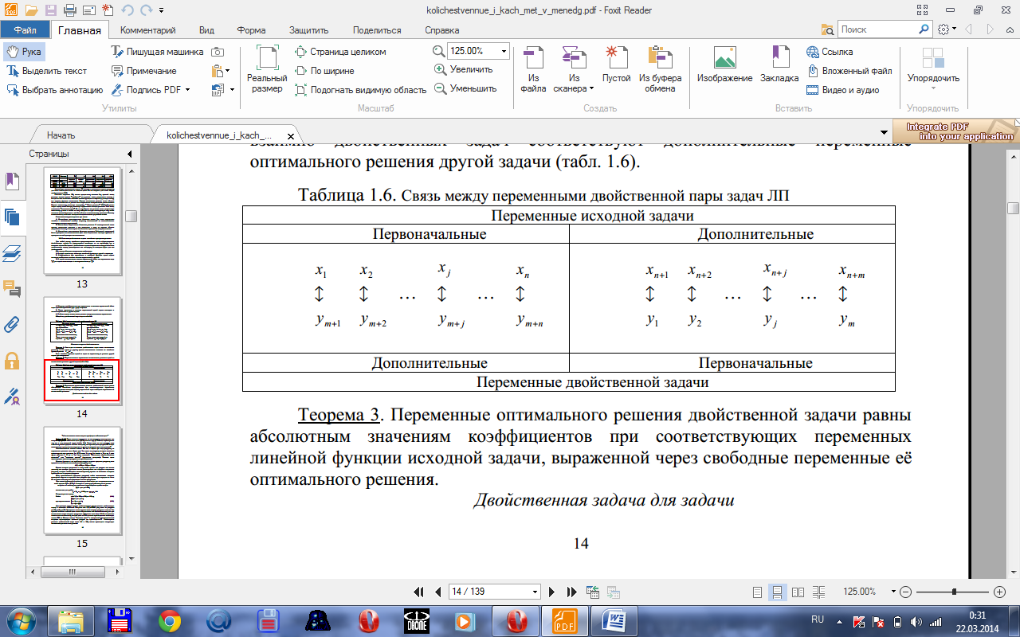
Task: Set view to Реальный размер
Action: pos(267,69)
